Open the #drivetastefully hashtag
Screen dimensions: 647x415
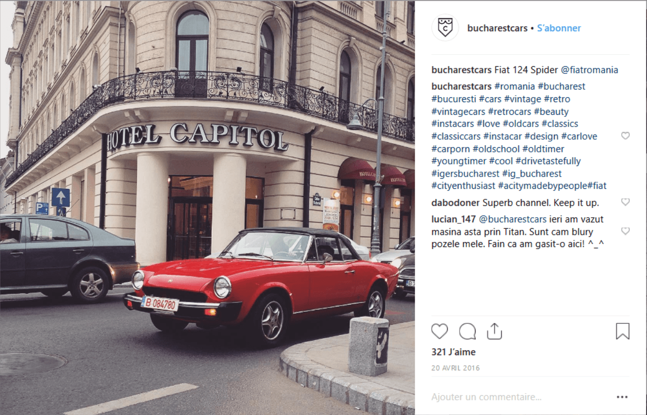548,161
